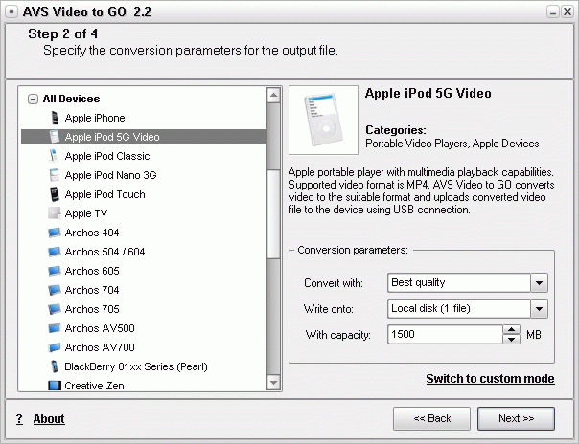
Task: Select BlackBerry 81xx Series (Pearl) row
Action: (144, 366)
